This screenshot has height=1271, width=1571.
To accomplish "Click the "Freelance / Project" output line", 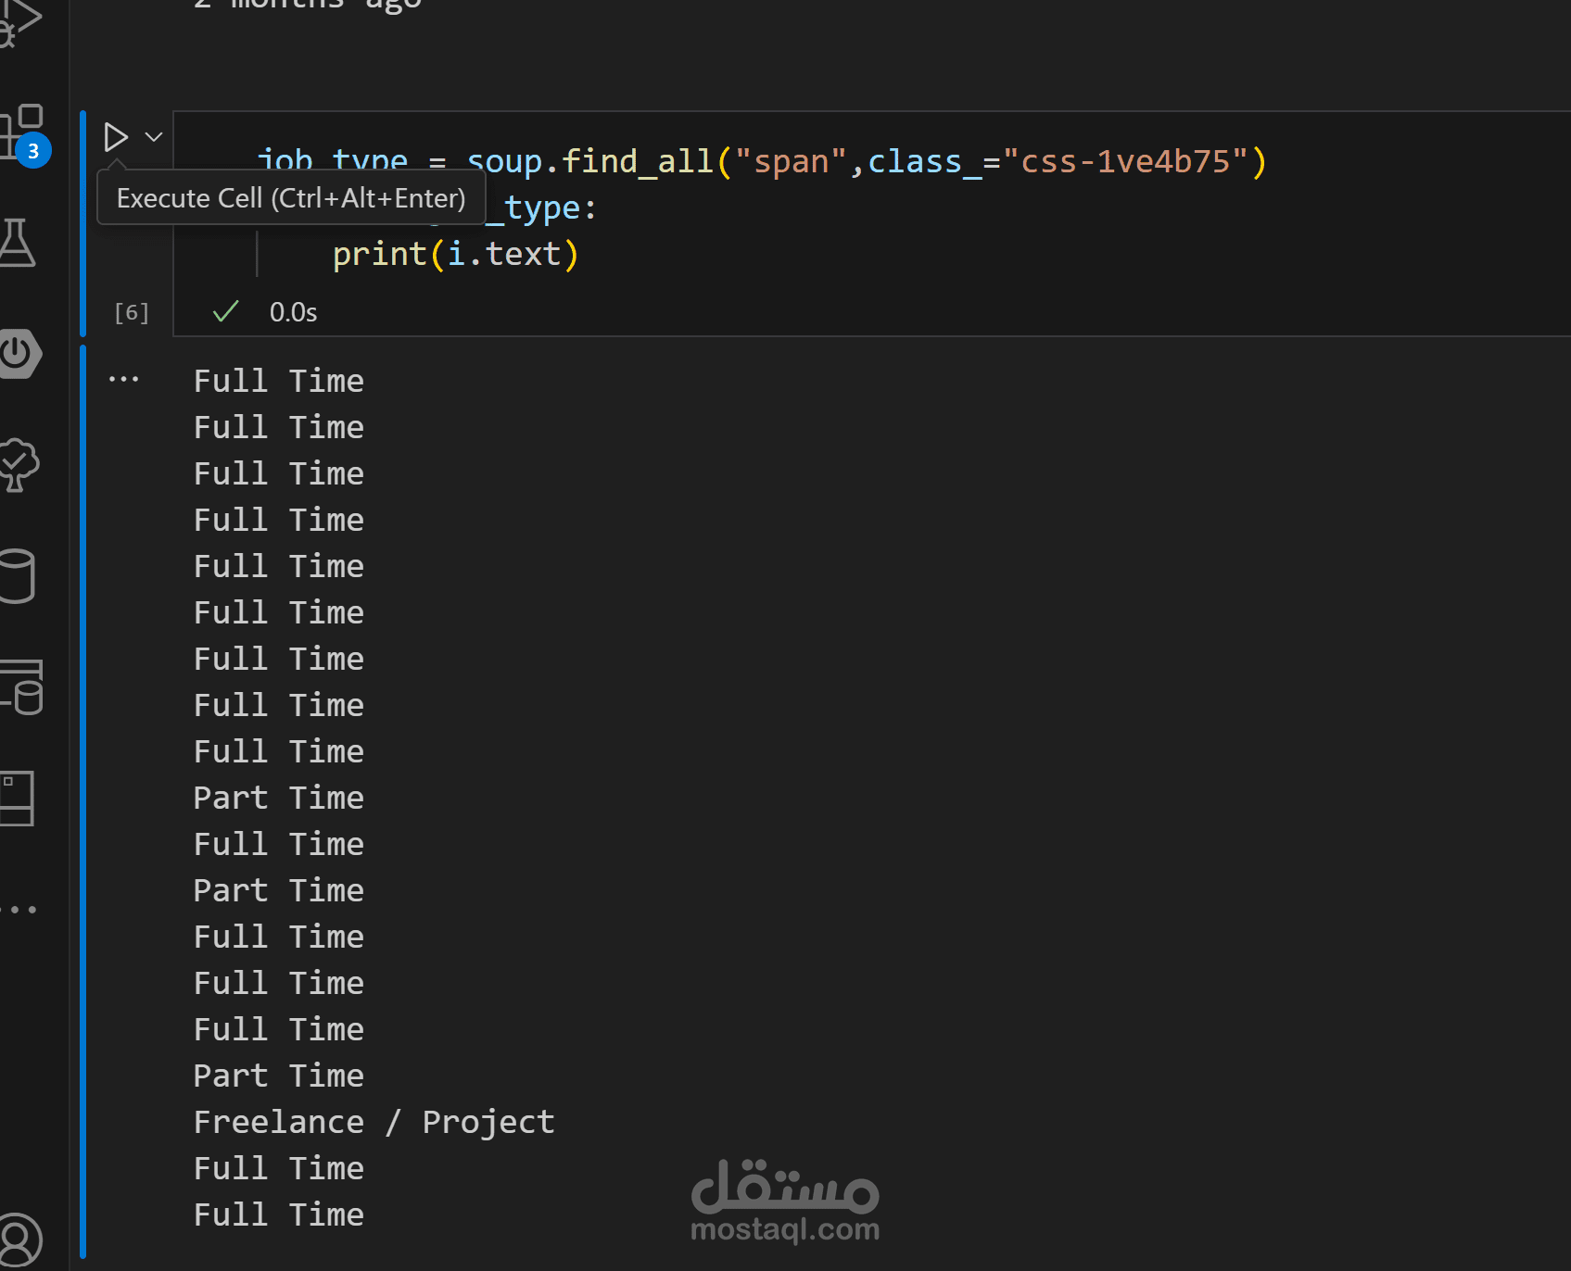I will [374, 1122].
